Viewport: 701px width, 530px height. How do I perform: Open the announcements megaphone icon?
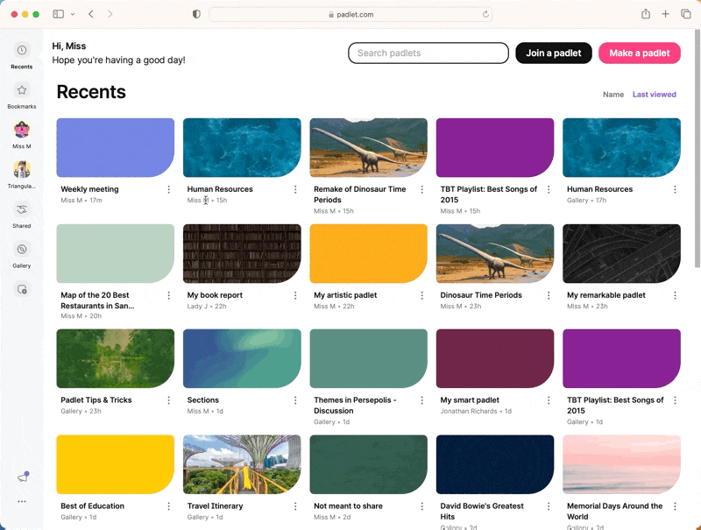pyautogui.click(x=23, y=477)
